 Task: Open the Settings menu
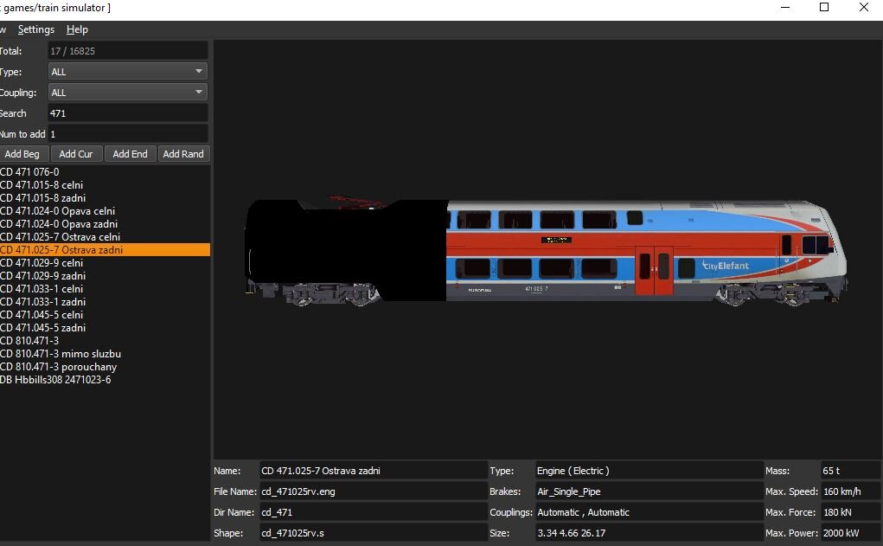[36, 30]
